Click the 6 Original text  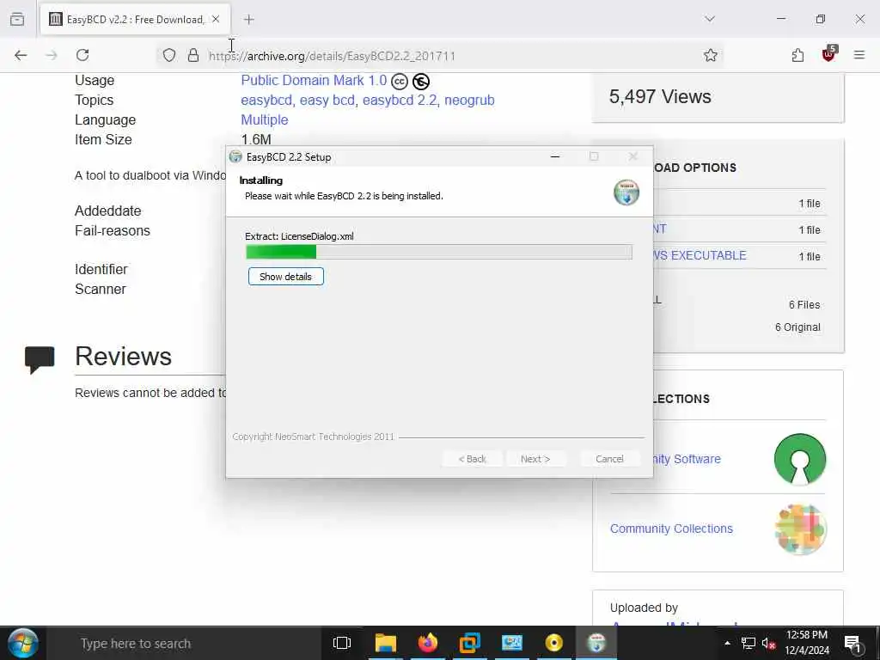(797, 327)
